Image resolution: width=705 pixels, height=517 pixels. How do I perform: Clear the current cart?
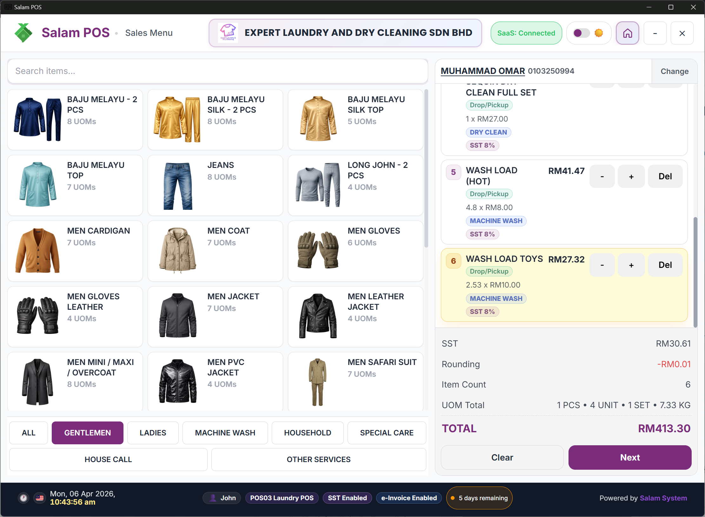tap(502, 458)
